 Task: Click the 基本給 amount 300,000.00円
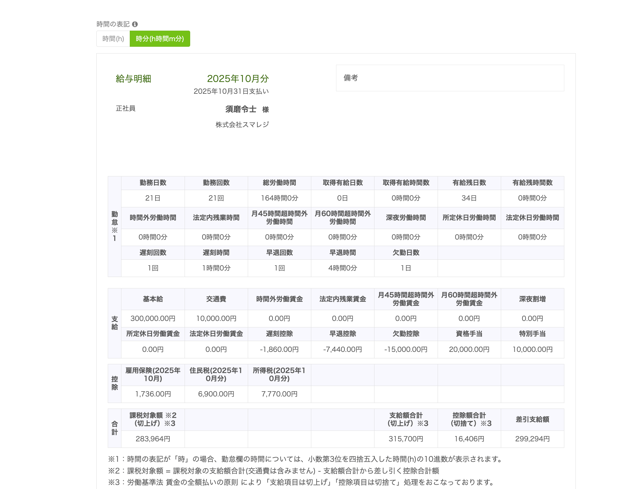pos(153,318)
